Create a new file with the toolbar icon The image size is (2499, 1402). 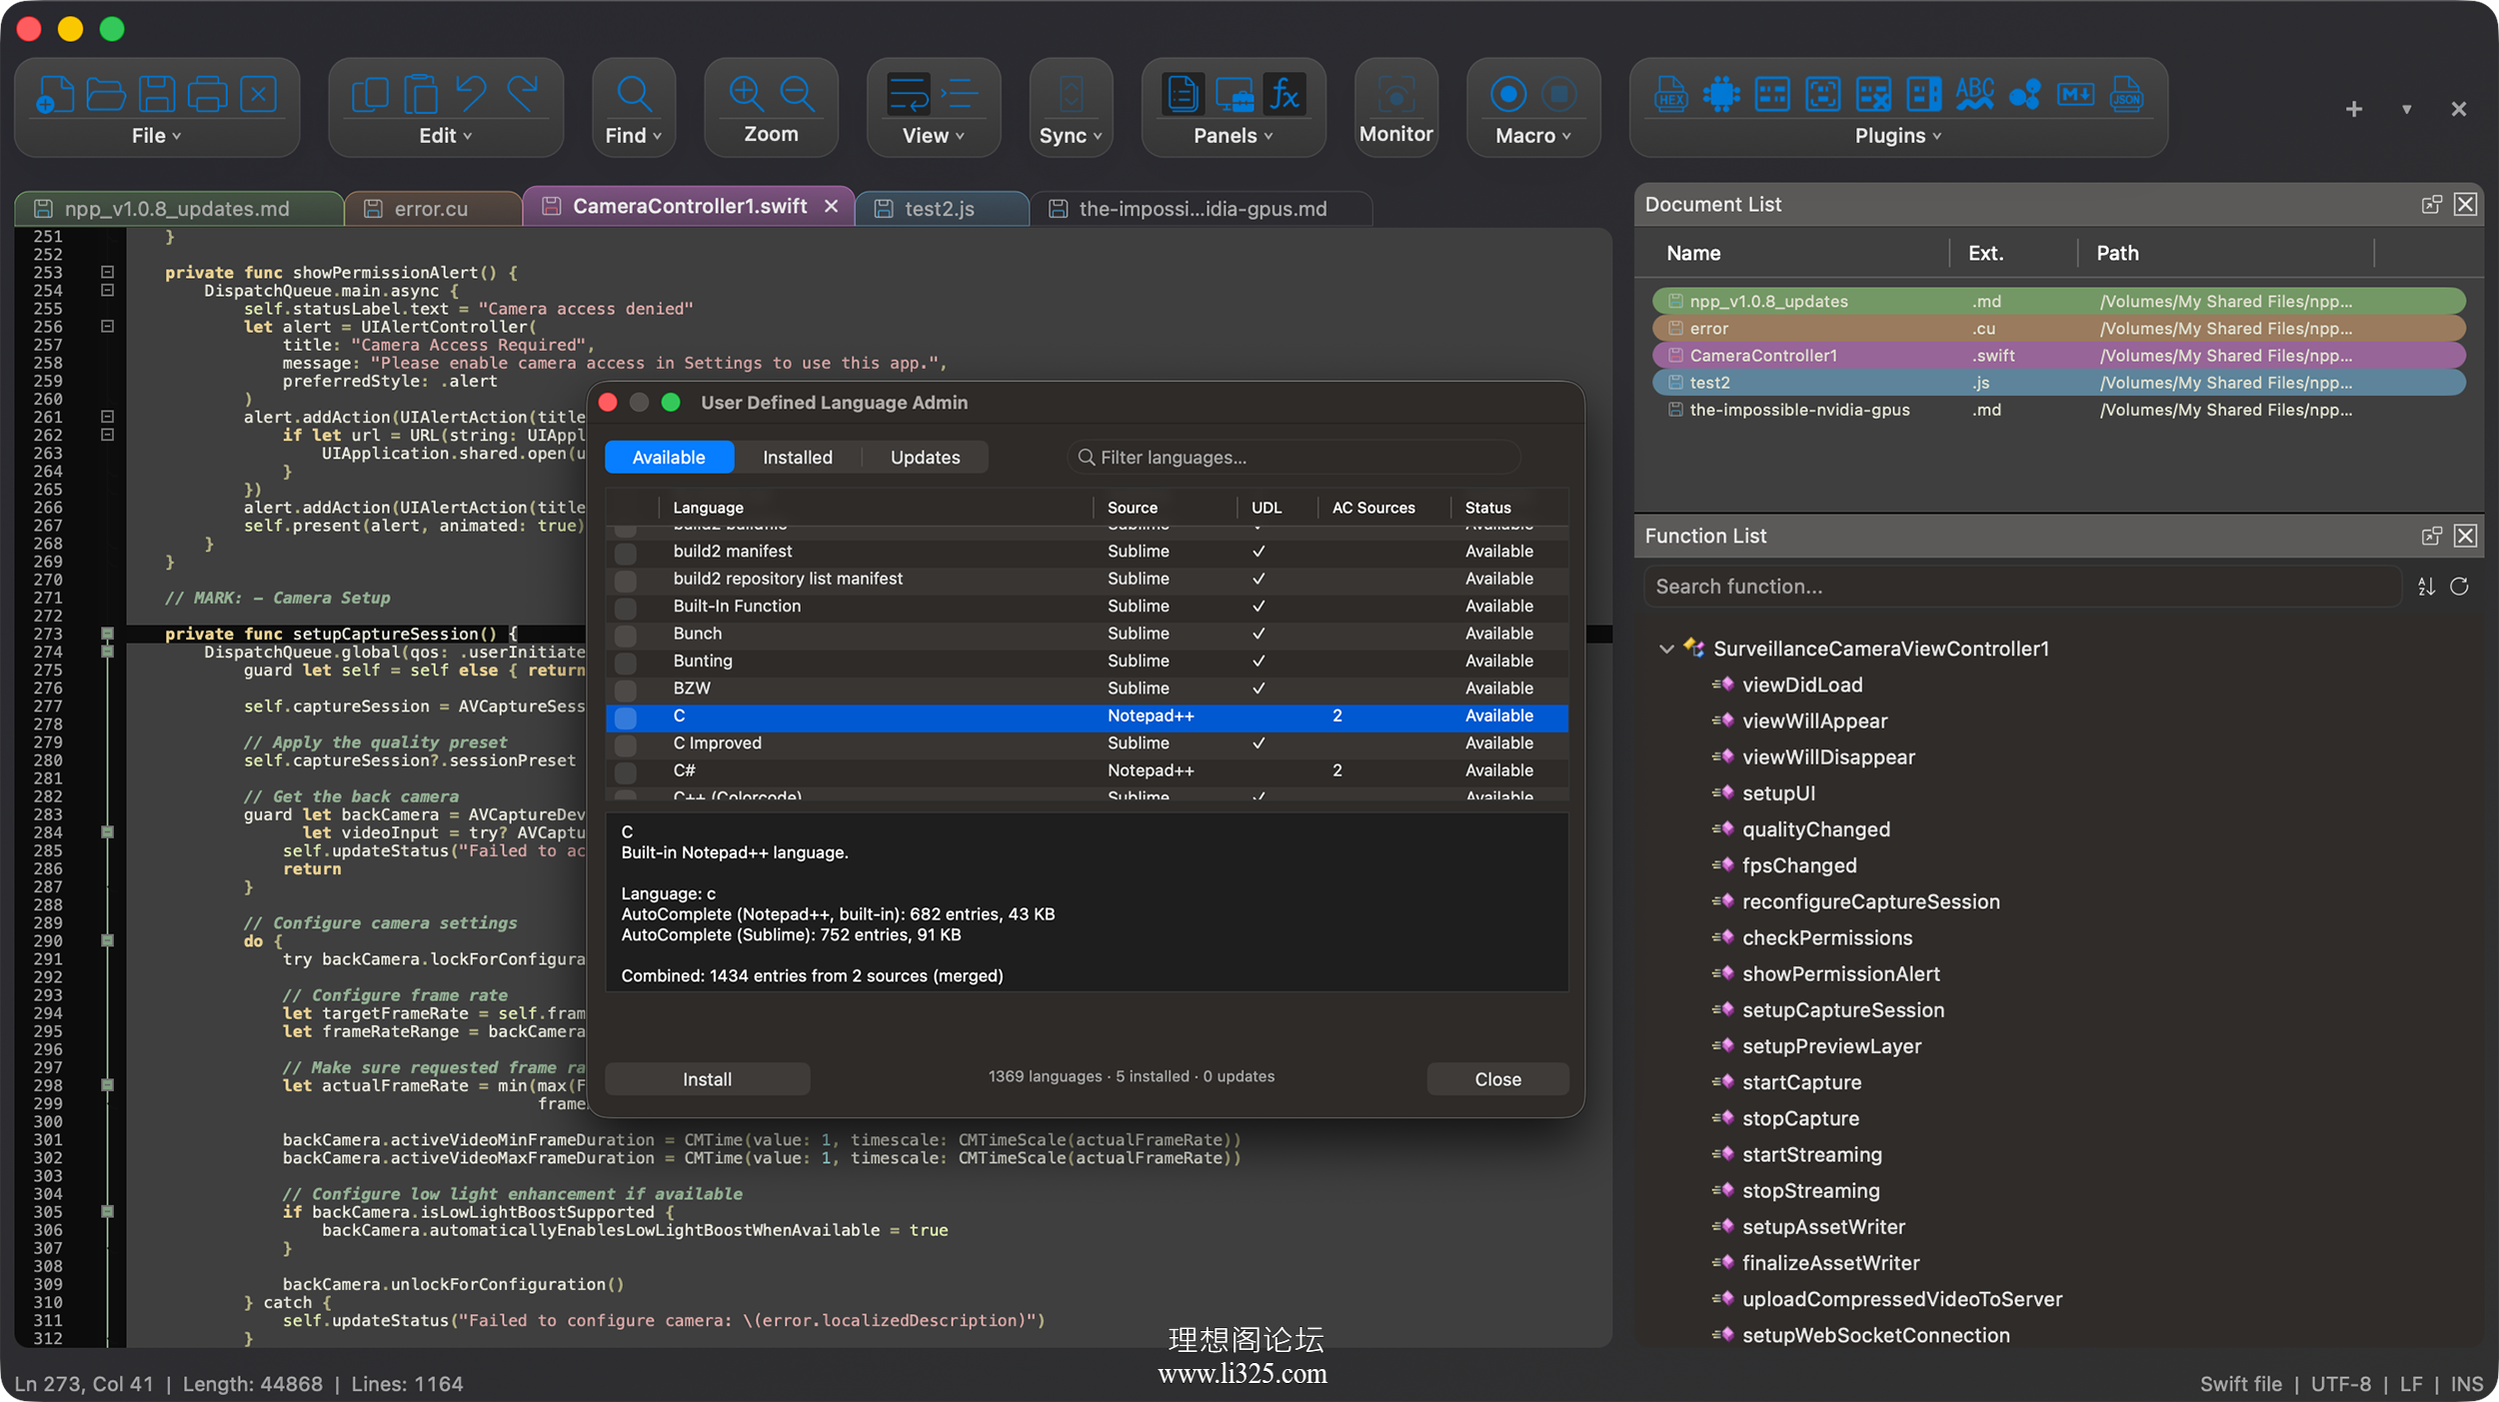coord(55,95)
